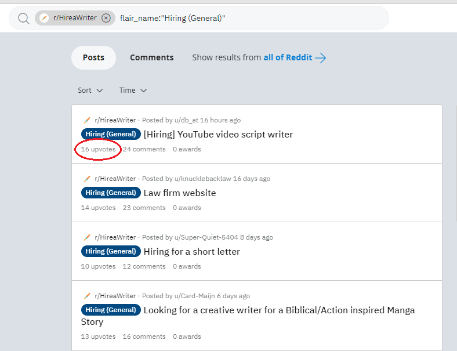This screenshot has width=457, height=351.
Task: Click subreddit icon on YouTube script writer post
Action: coord(87,120)
